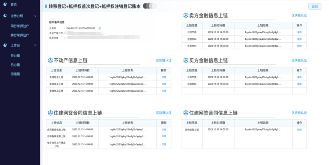Open 跨行带押过户 in the sidebar

click(20, 35)
